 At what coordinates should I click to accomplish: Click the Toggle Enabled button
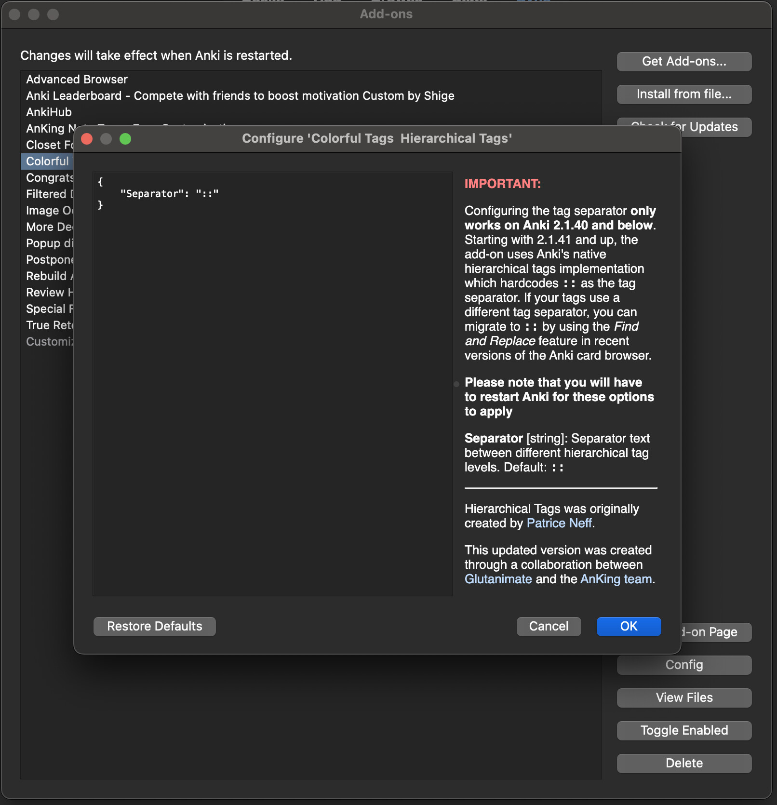[684, 730]
